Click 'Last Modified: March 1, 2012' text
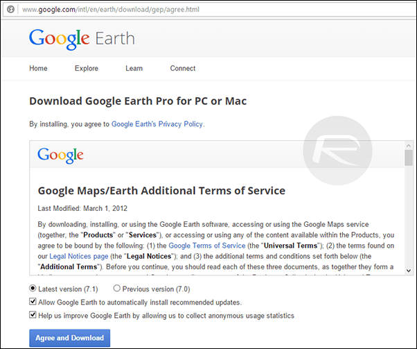This screenshot has width=417, height=349. pos(82,208)
